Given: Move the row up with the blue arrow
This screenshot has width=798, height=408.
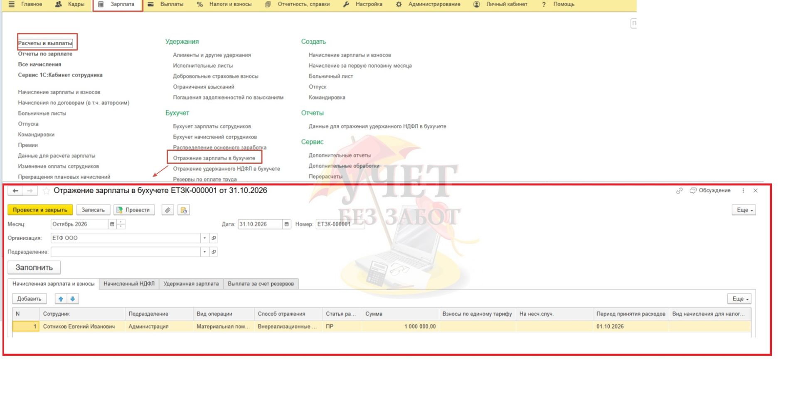Looking at the screenshot, I should coord(61,299).
